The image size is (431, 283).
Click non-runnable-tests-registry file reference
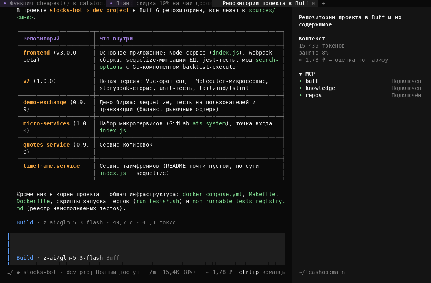pos(239,201)
